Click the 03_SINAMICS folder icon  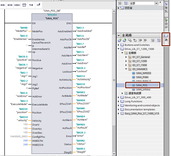[130, 69]
